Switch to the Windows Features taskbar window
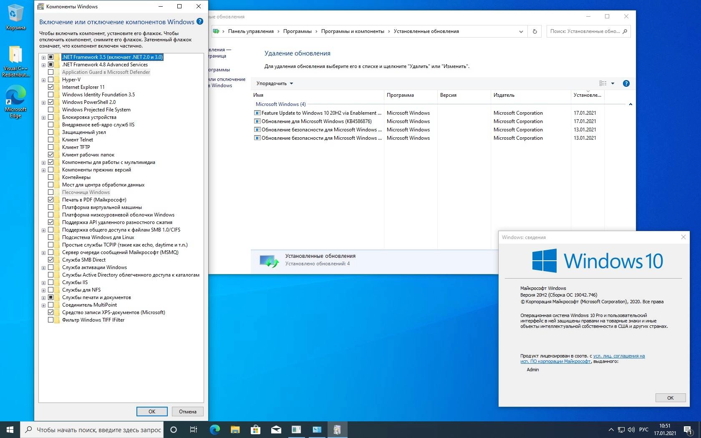This screenshot has height=438, width=701. tap(337, 430)
